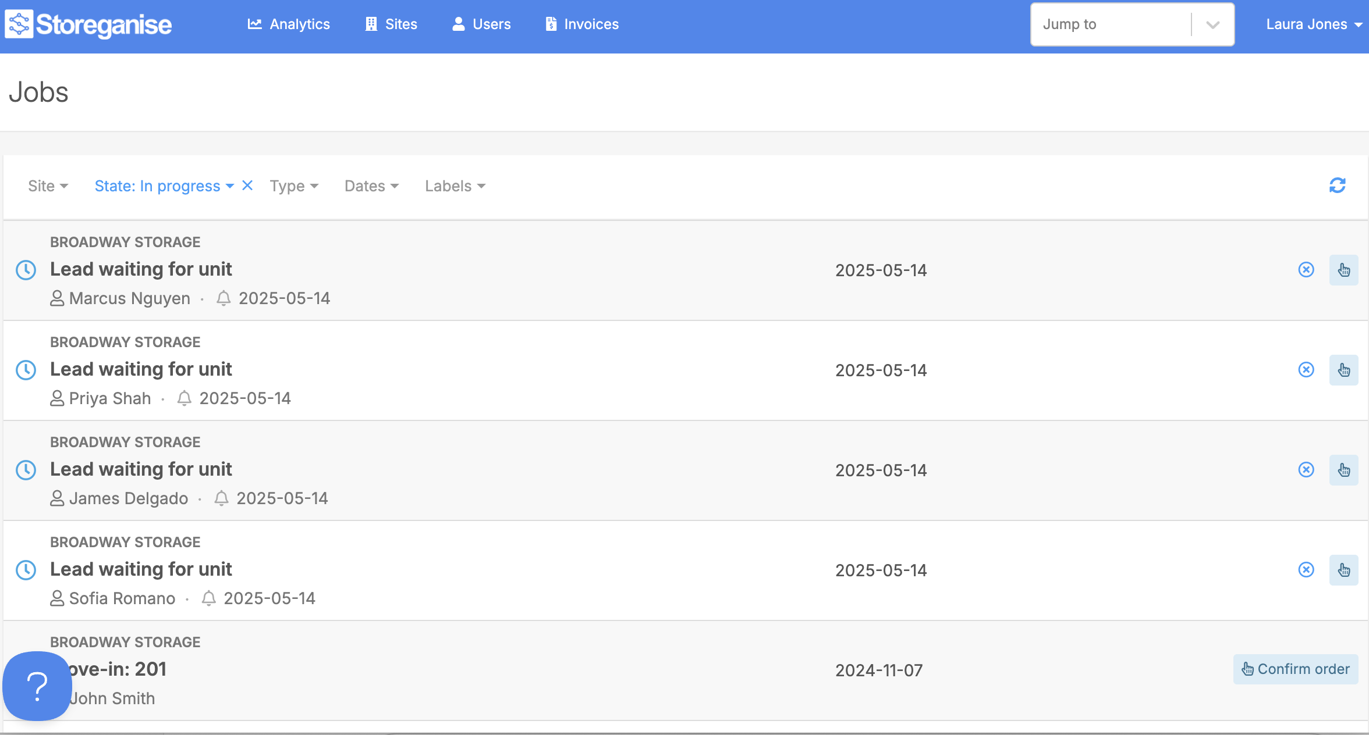Cancel the Sofia Romano lead job
1369x735 pixels.
[x=1306, y=570]
